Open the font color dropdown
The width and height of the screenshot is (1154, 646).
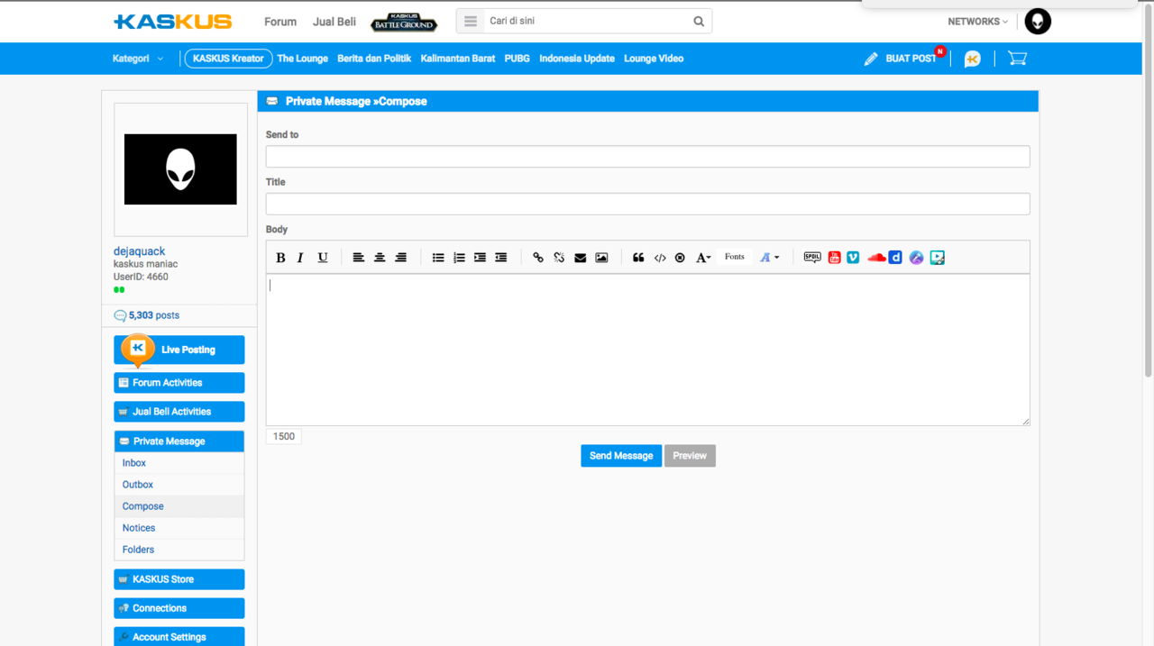point(769,258)
